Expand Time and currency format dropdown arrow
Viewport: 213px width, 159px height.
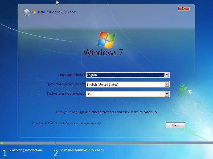[167, 84]
